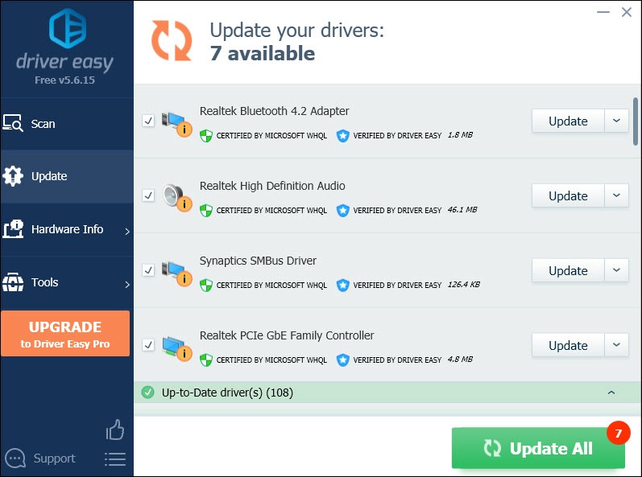Click the thumbs-up like icon
The width and height of the screenshot is (642, 477).
point(115,430)
